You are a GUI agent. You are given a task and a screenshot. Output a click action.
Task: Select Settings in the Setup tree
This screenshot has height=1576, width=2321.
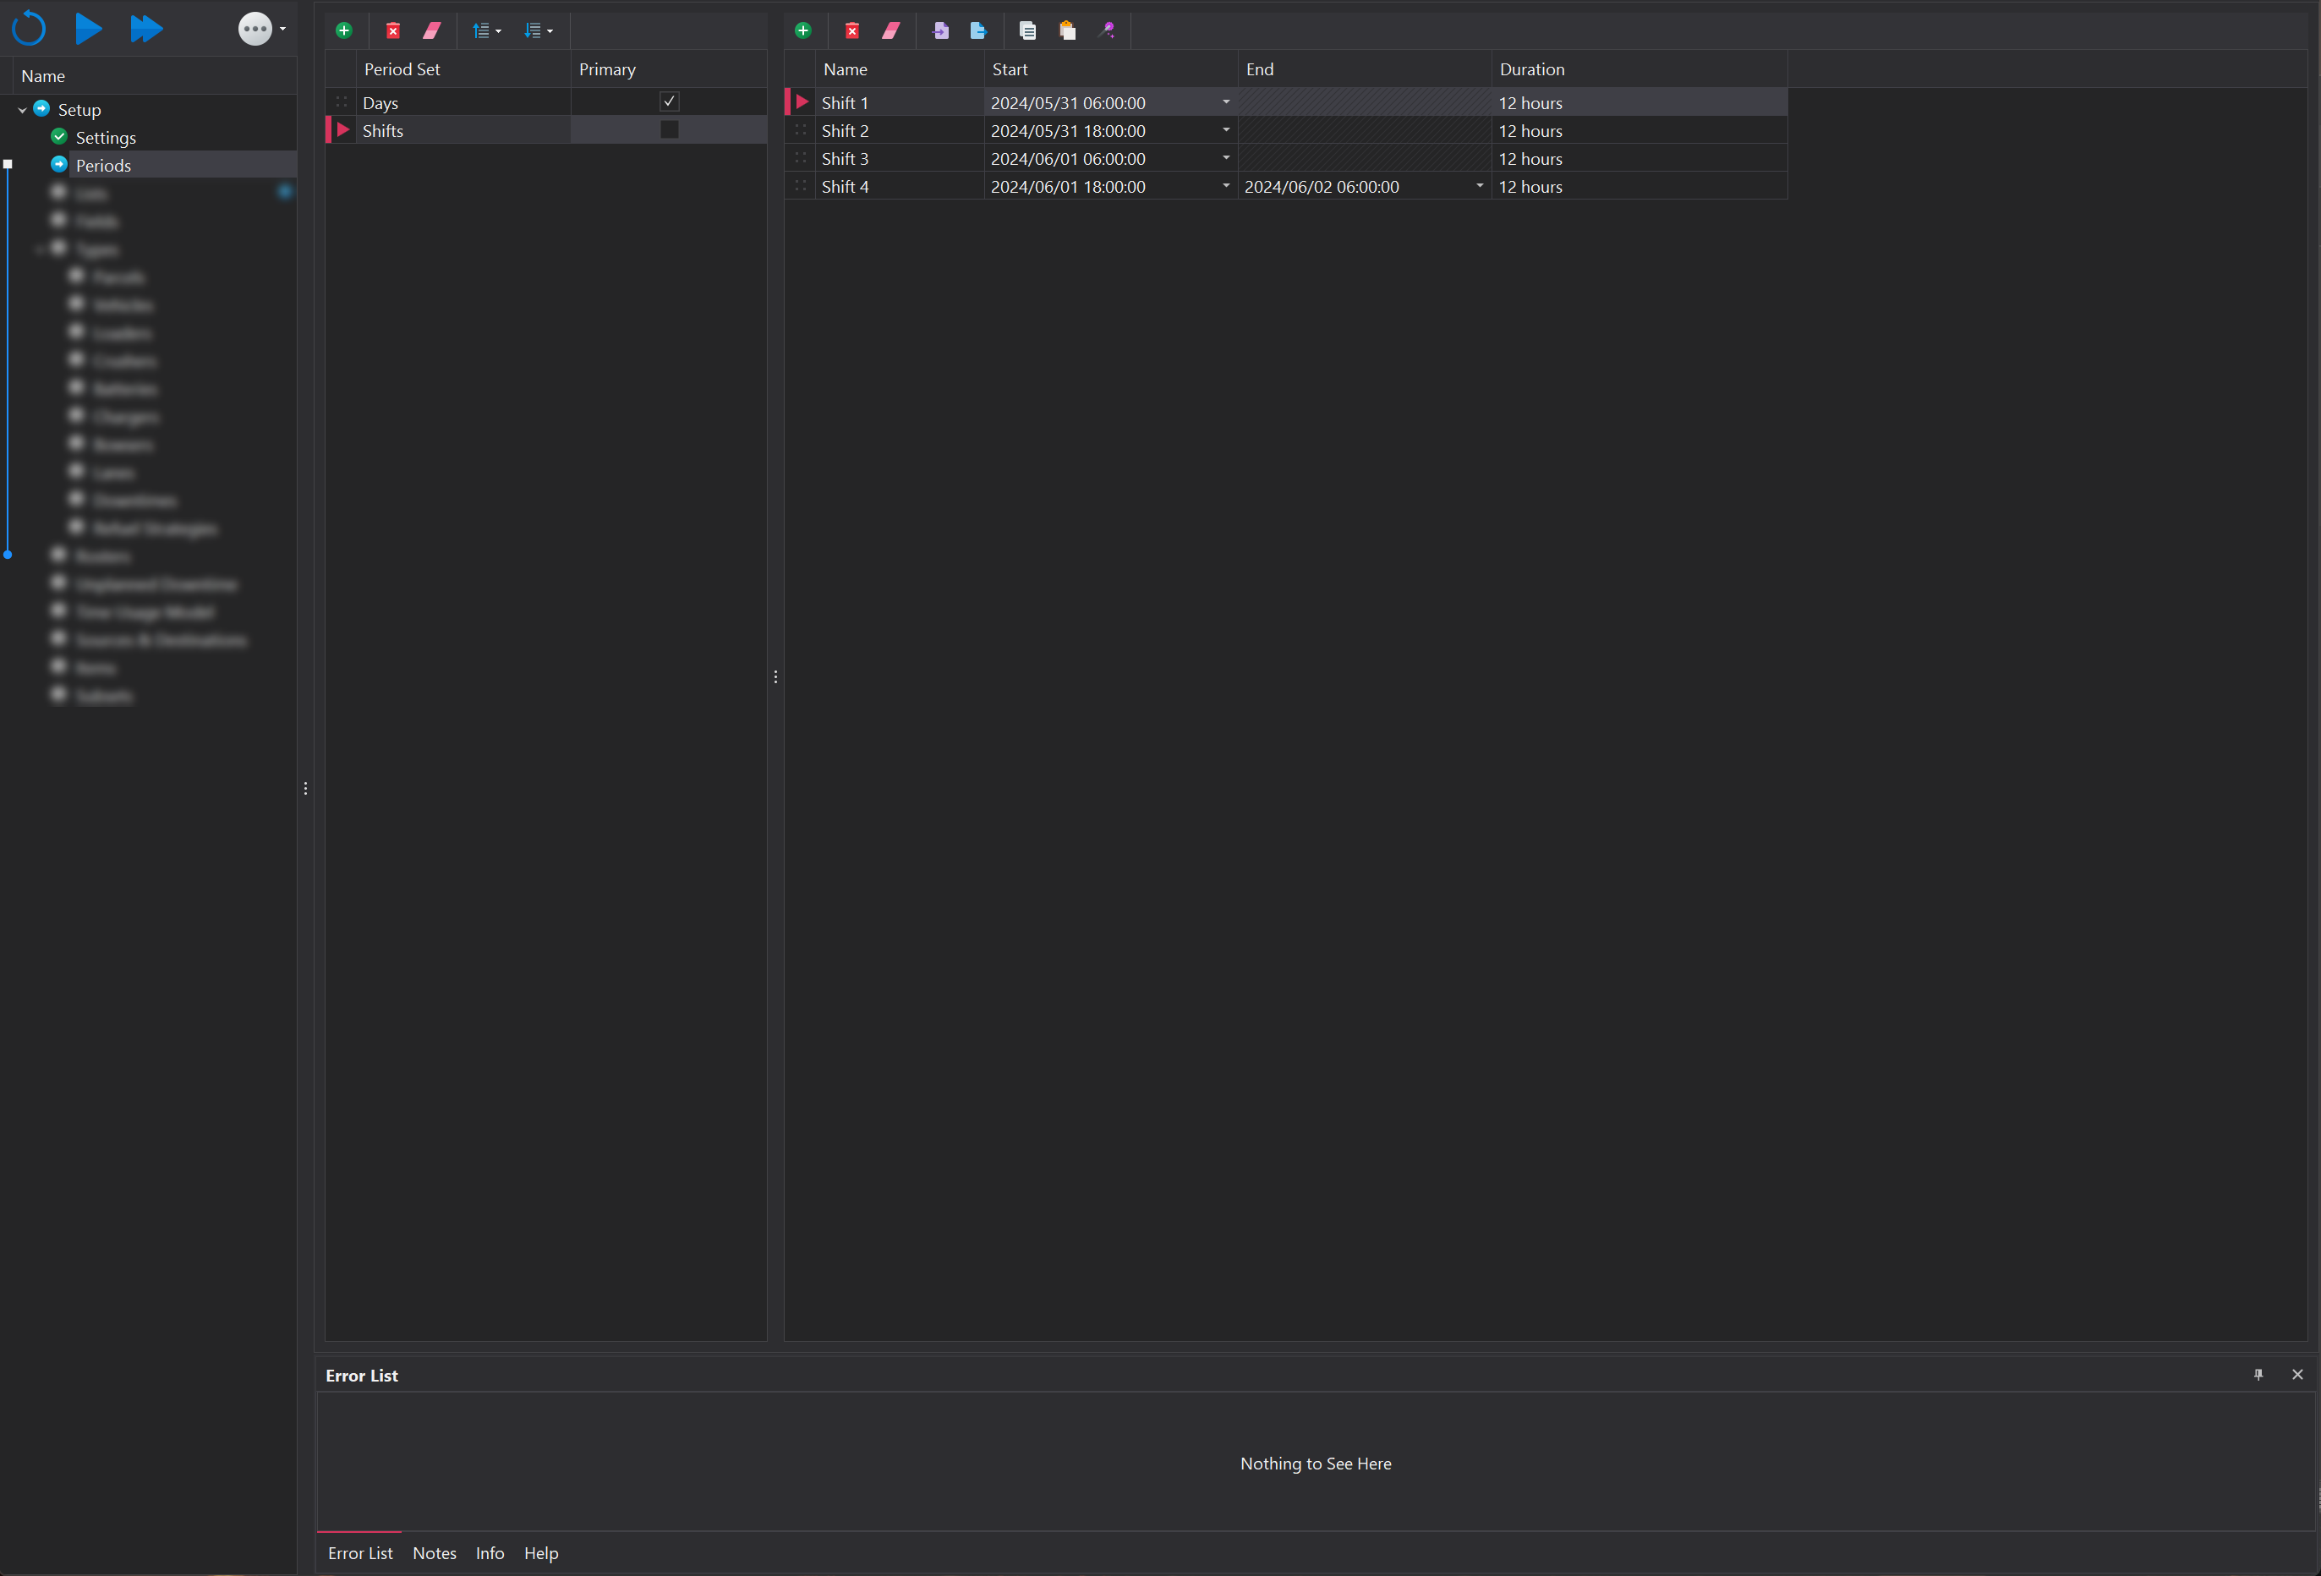(x=105, y=138)
